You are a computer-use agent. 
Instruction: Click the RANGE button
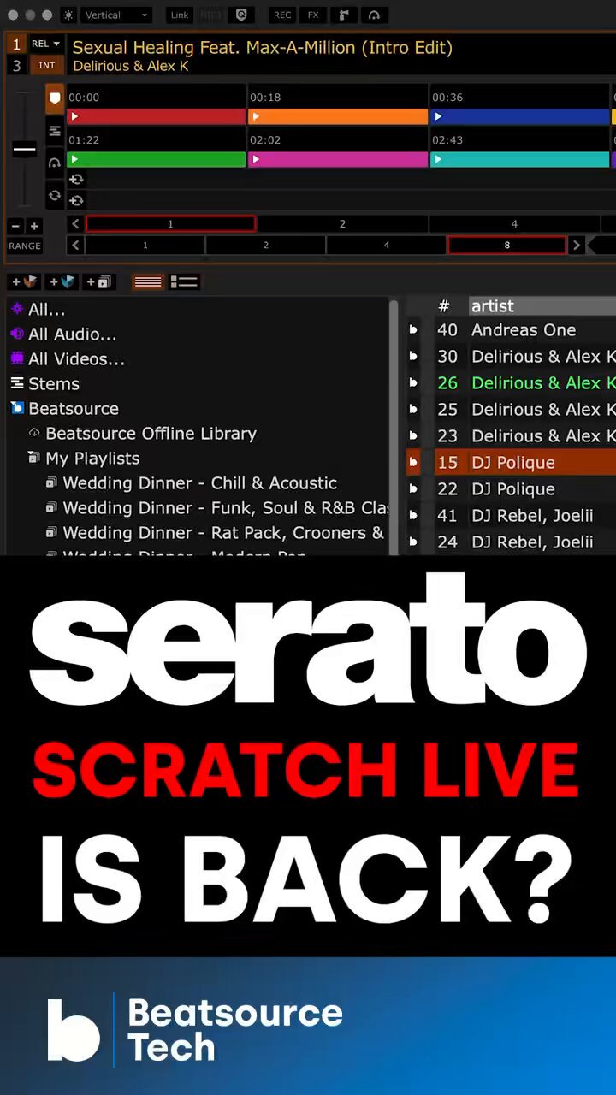pos(25,246)
